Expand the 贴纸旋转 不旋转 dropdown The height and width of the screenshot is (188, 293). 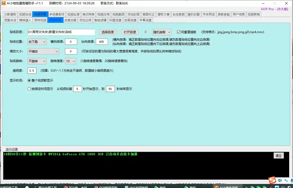(x=37, y=61)
